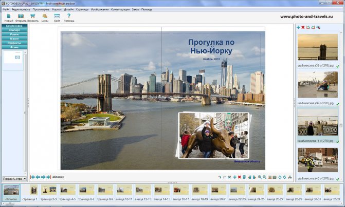Click the Новый toolbar icon
The width and height of the screenshot is (345, 207).
click(x=9, y=16)
